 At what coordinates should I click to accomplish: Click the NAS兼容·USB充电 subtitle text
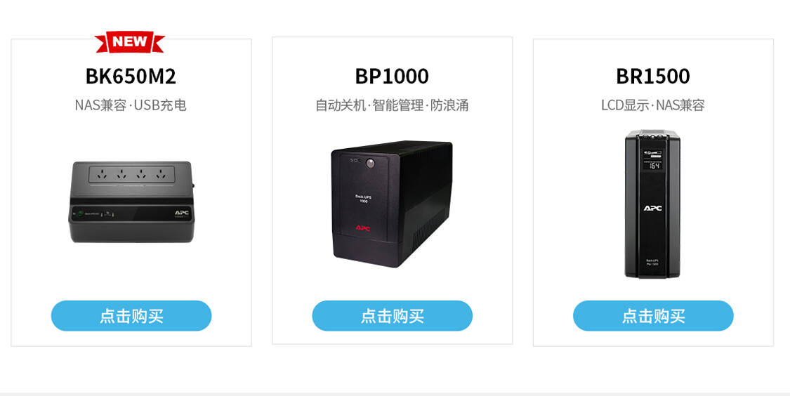(131, 105)
